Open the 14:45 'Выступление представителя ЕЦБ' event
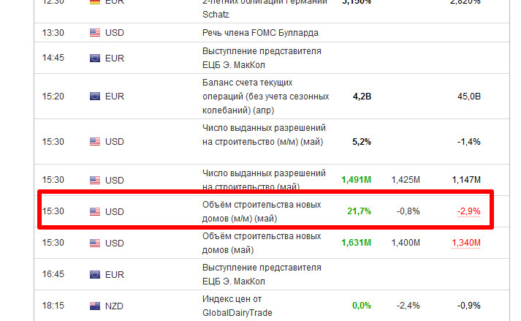Image resolution: width=521 pixels, height=321 pixels. (261, 57)
